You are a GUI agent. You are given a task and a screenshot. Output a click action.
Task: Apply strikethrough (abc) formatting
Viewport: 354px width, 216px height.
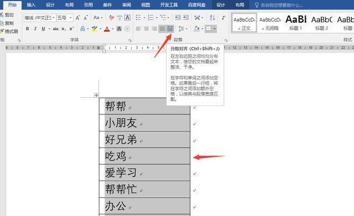[55, 29]
